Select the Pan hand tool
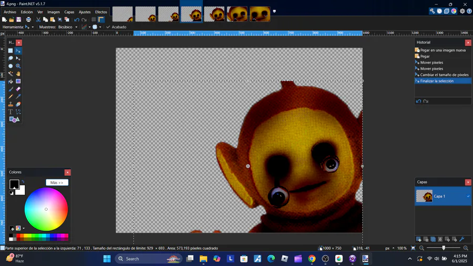The image size is (473, 266). (x=18, y=74)
